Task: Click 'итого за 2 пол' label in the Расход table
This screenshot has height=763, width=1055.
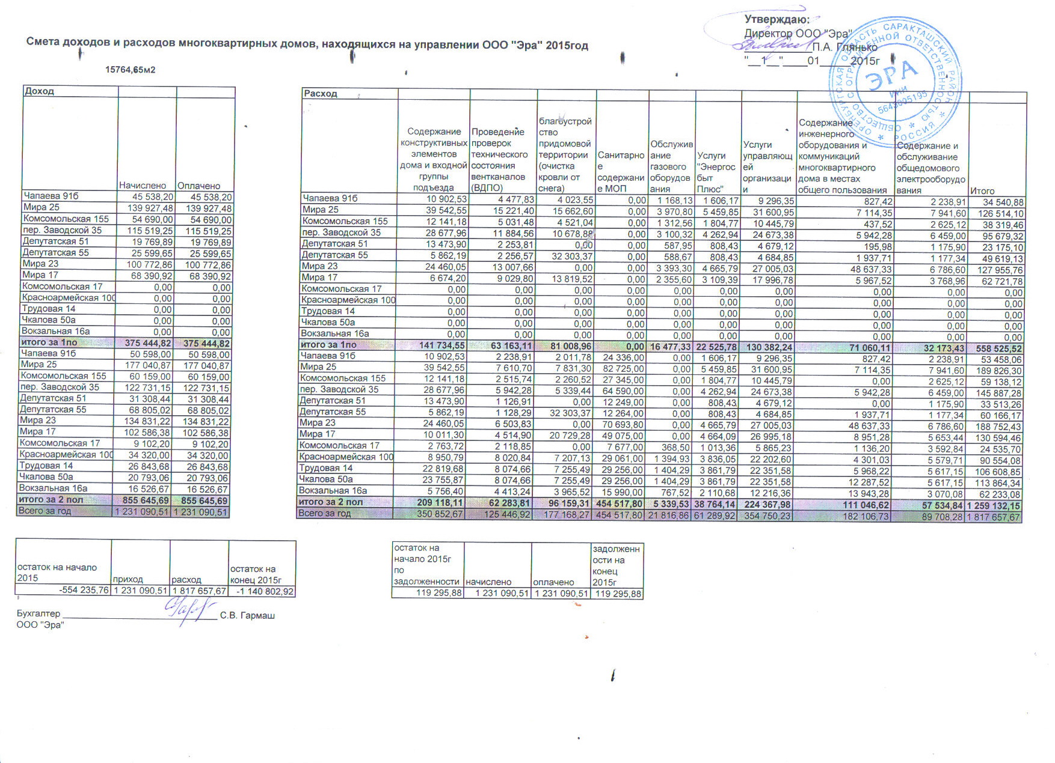Action: (x=331, y=502)
